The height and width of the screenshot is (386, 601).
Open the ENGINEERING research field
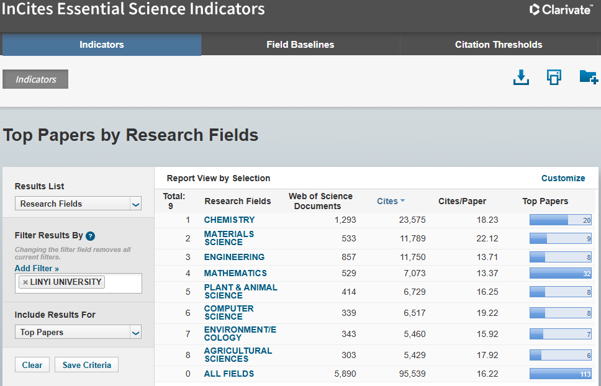coord(234,257)
